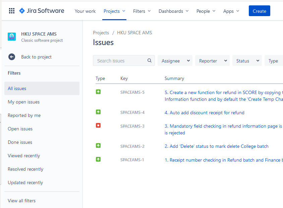The height and width of the screenshot is (208, 283).
Task: Click the SPACEAMS-5 issue key
Action: (132, 92)
